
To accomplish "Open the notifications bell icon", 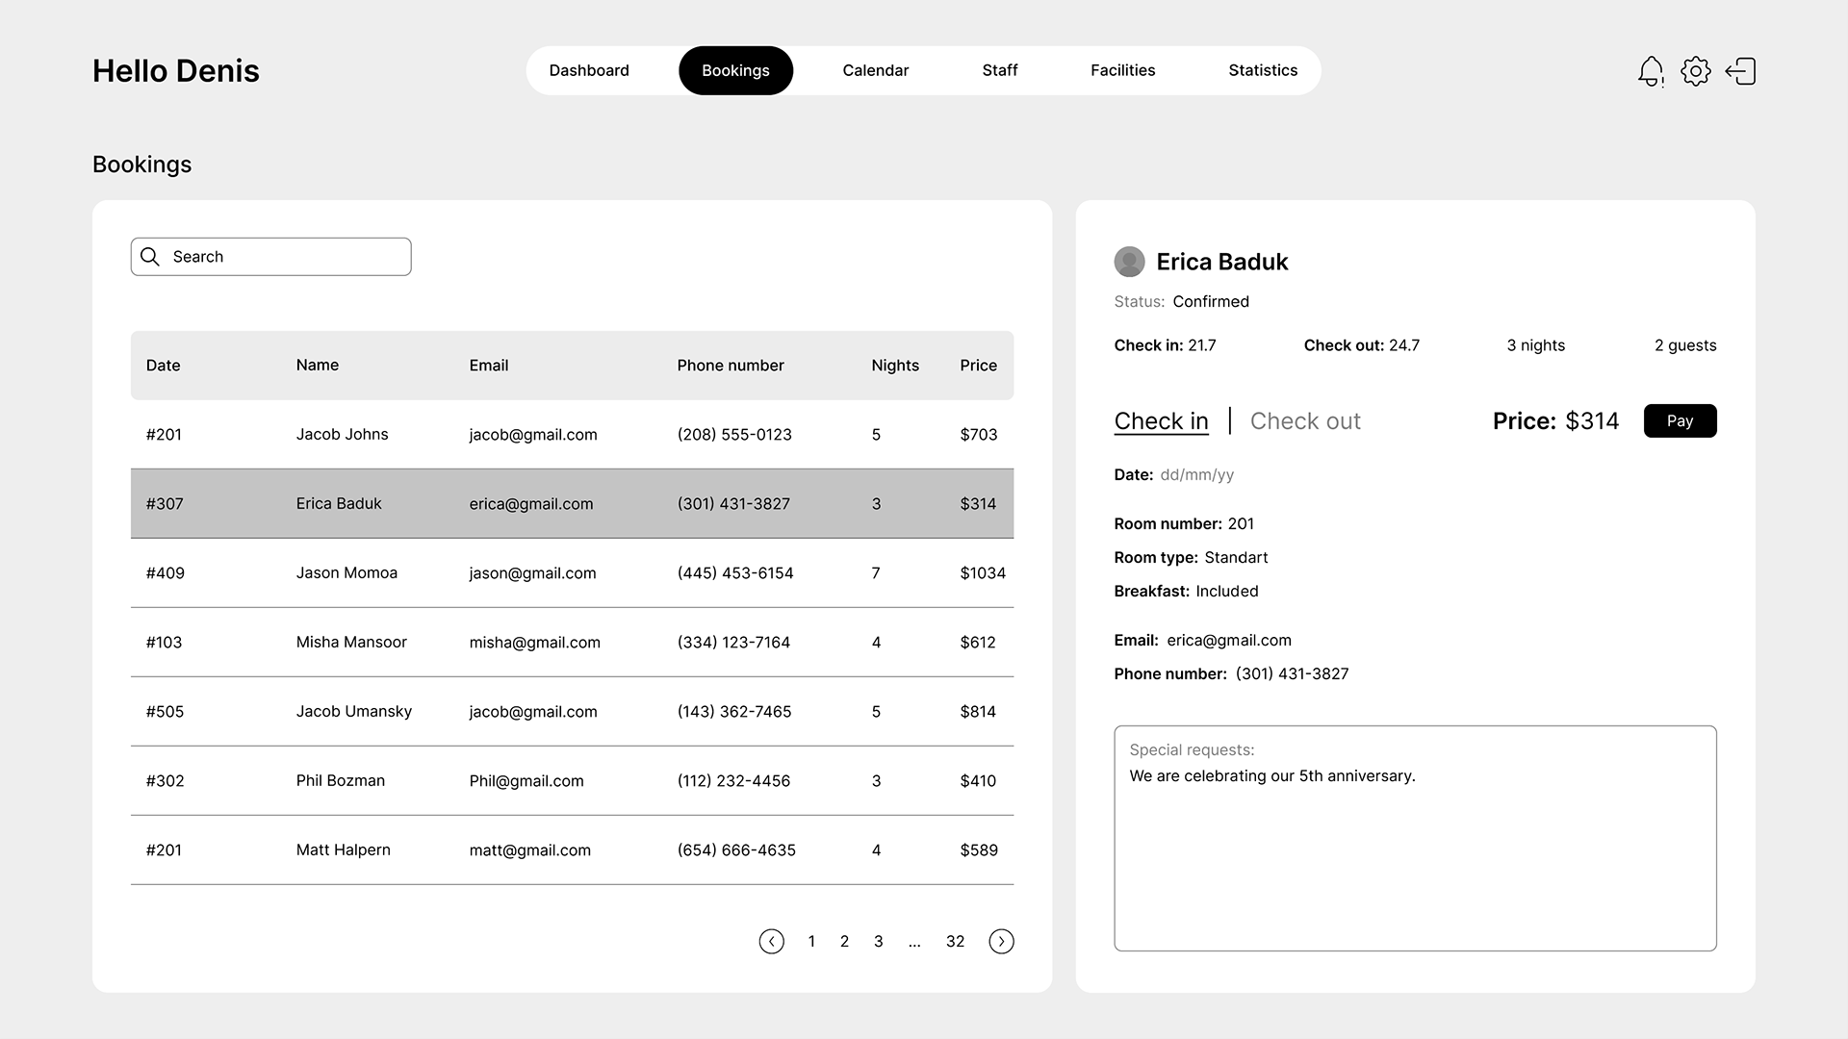I will tap(1650, 71).
